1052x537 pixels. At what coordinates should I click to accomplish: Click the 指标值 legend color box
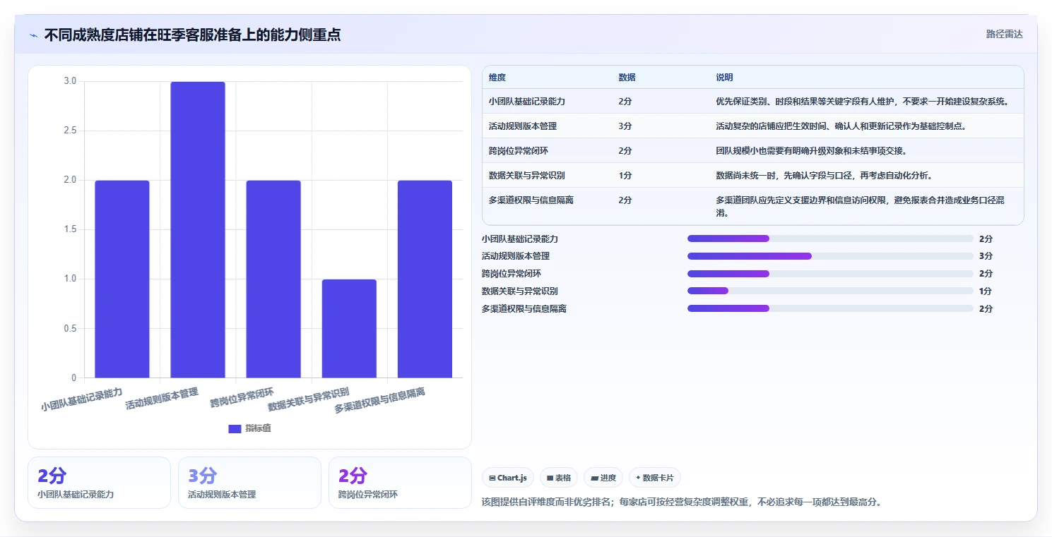click(235, 428)
